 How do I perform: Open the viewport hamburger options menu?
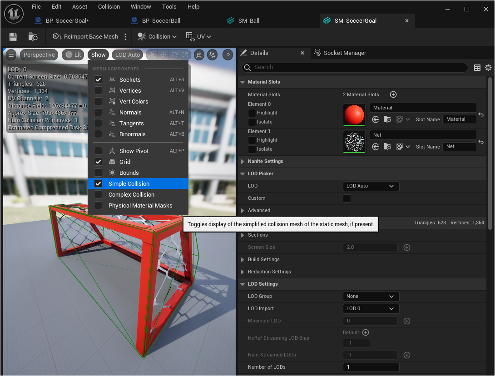click(11, 54)
